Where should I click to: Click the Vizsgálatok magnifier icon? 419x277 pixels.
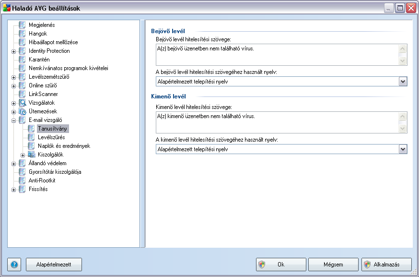point(22,103)
